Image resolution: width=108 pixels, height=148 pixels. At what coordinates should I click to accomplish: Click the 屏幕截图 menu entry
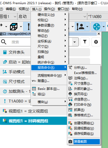pos(84,142)
